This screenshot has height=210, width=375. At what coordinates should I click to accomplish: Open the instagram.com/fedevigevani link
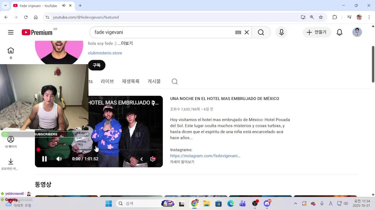pyautogui.click(x=205, y=156)
